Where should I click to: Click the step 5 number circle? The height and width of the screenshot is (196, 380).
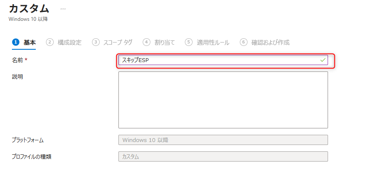(x=189, y=42)
